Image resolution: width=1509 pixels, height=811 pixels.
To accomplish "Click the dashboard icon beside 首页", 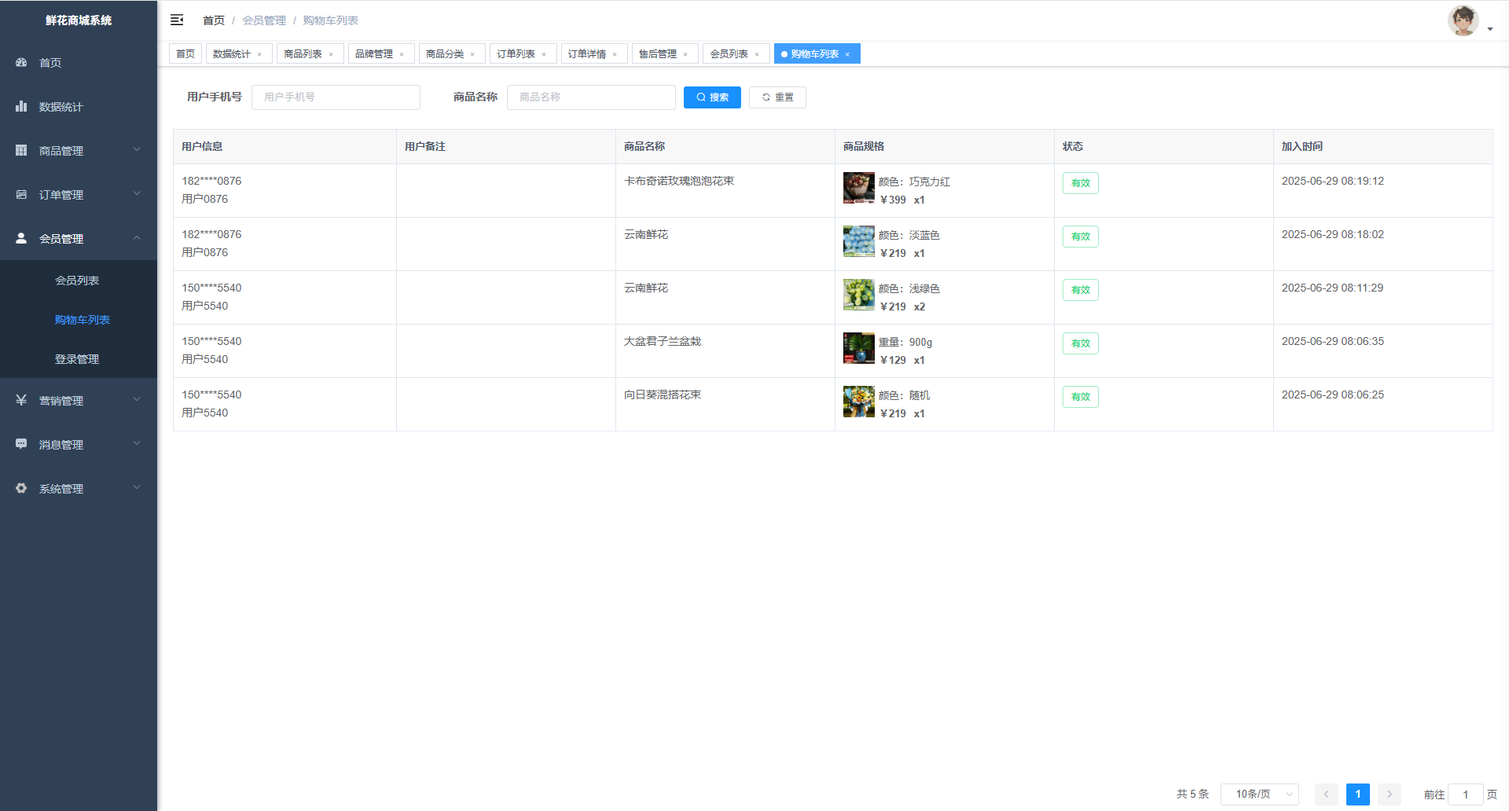I will click(x=21, y=62).
